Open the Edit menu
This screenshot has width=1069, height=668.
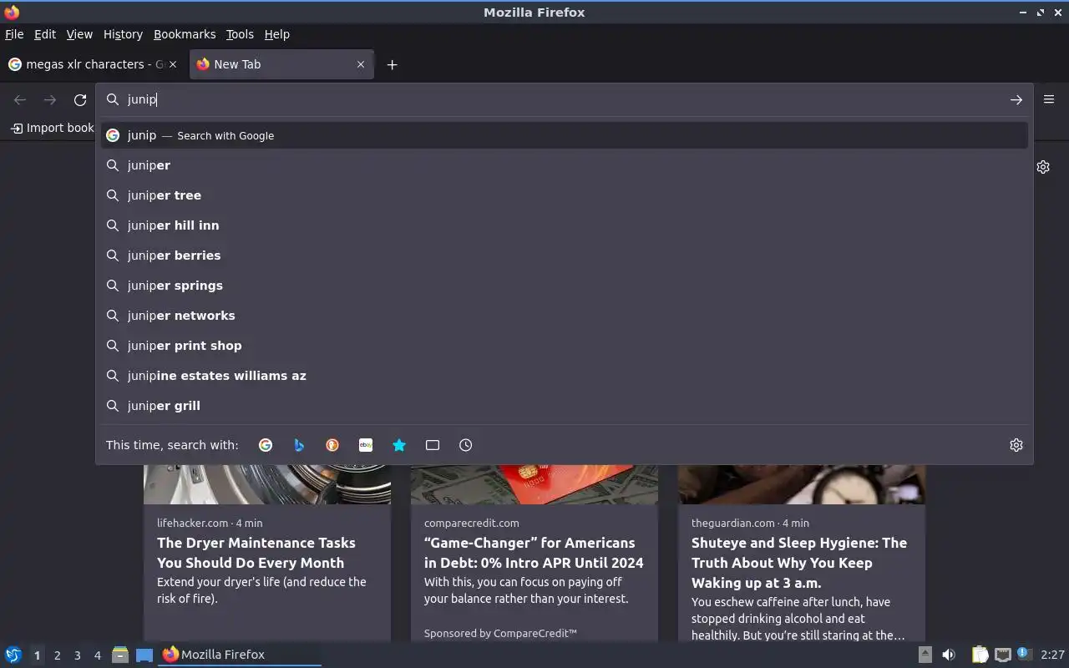(x=45, y=34)
